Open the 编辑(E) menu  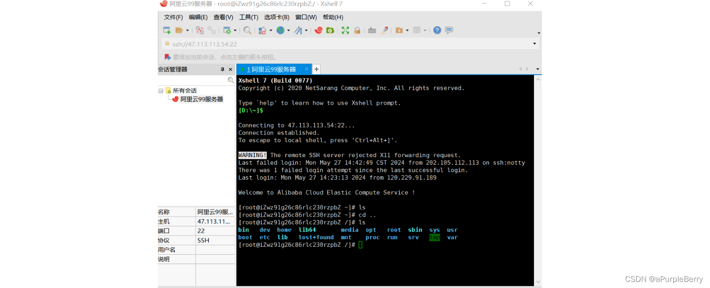click(198, 17)
